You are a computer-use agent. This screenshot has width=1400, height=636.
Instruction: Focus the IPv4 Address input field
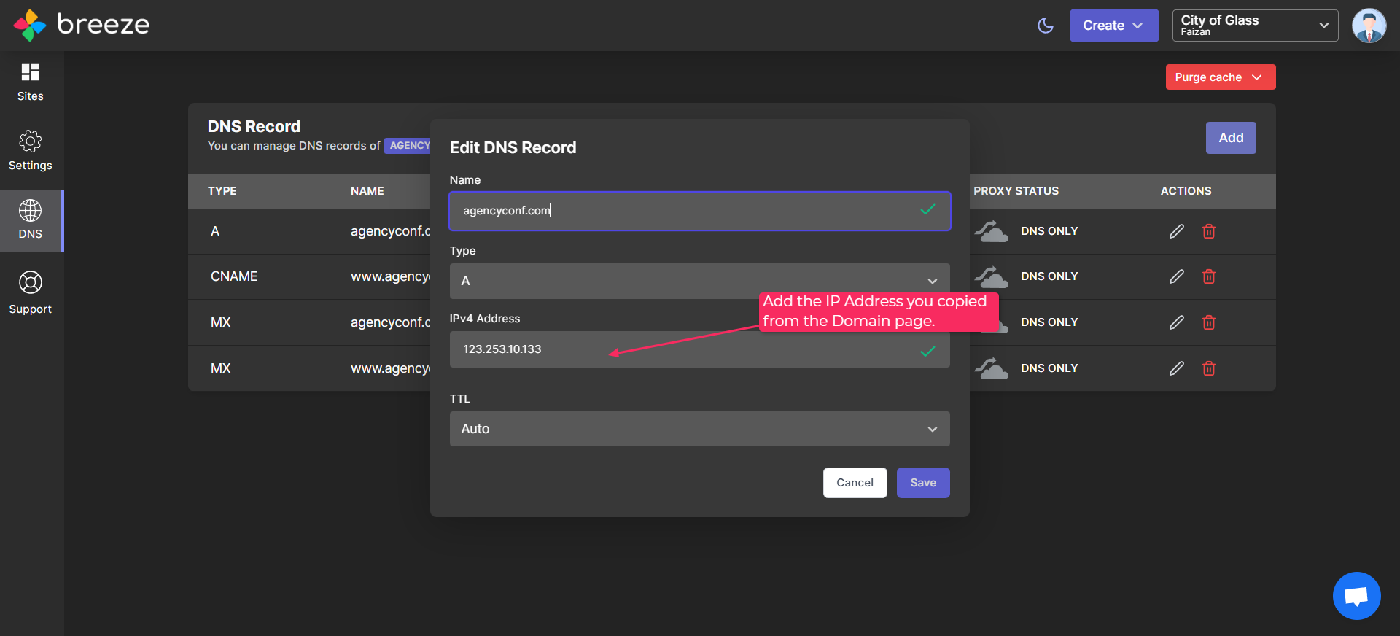click(x=699, y=349)
